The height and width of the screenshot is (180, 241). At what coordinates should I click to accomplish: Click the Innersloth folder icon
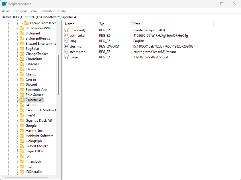22,161
